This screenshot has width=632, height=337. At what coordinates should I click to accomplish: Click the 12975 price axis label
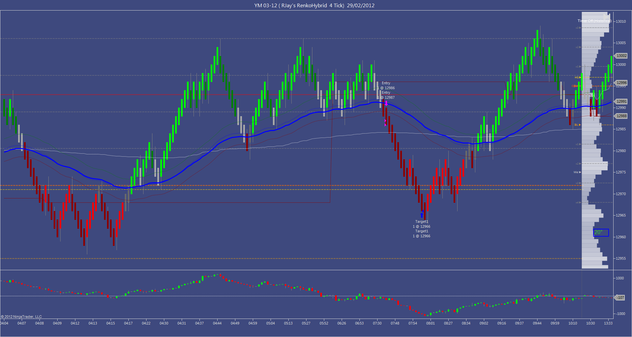621,172
